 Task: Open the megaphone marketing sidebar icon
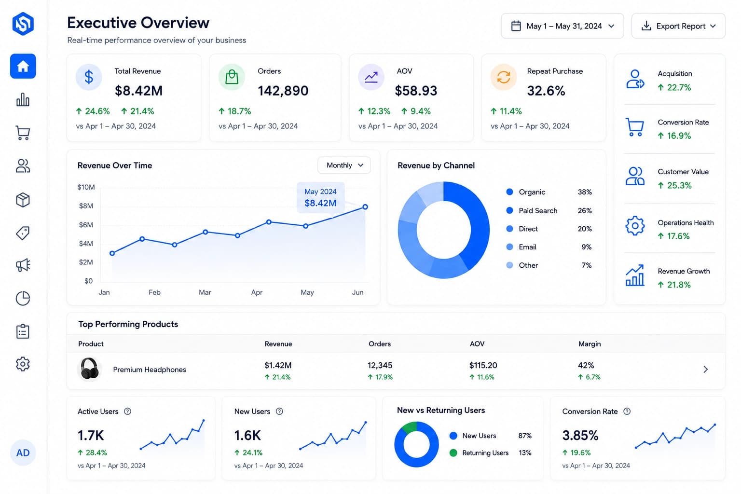point(23,265)
